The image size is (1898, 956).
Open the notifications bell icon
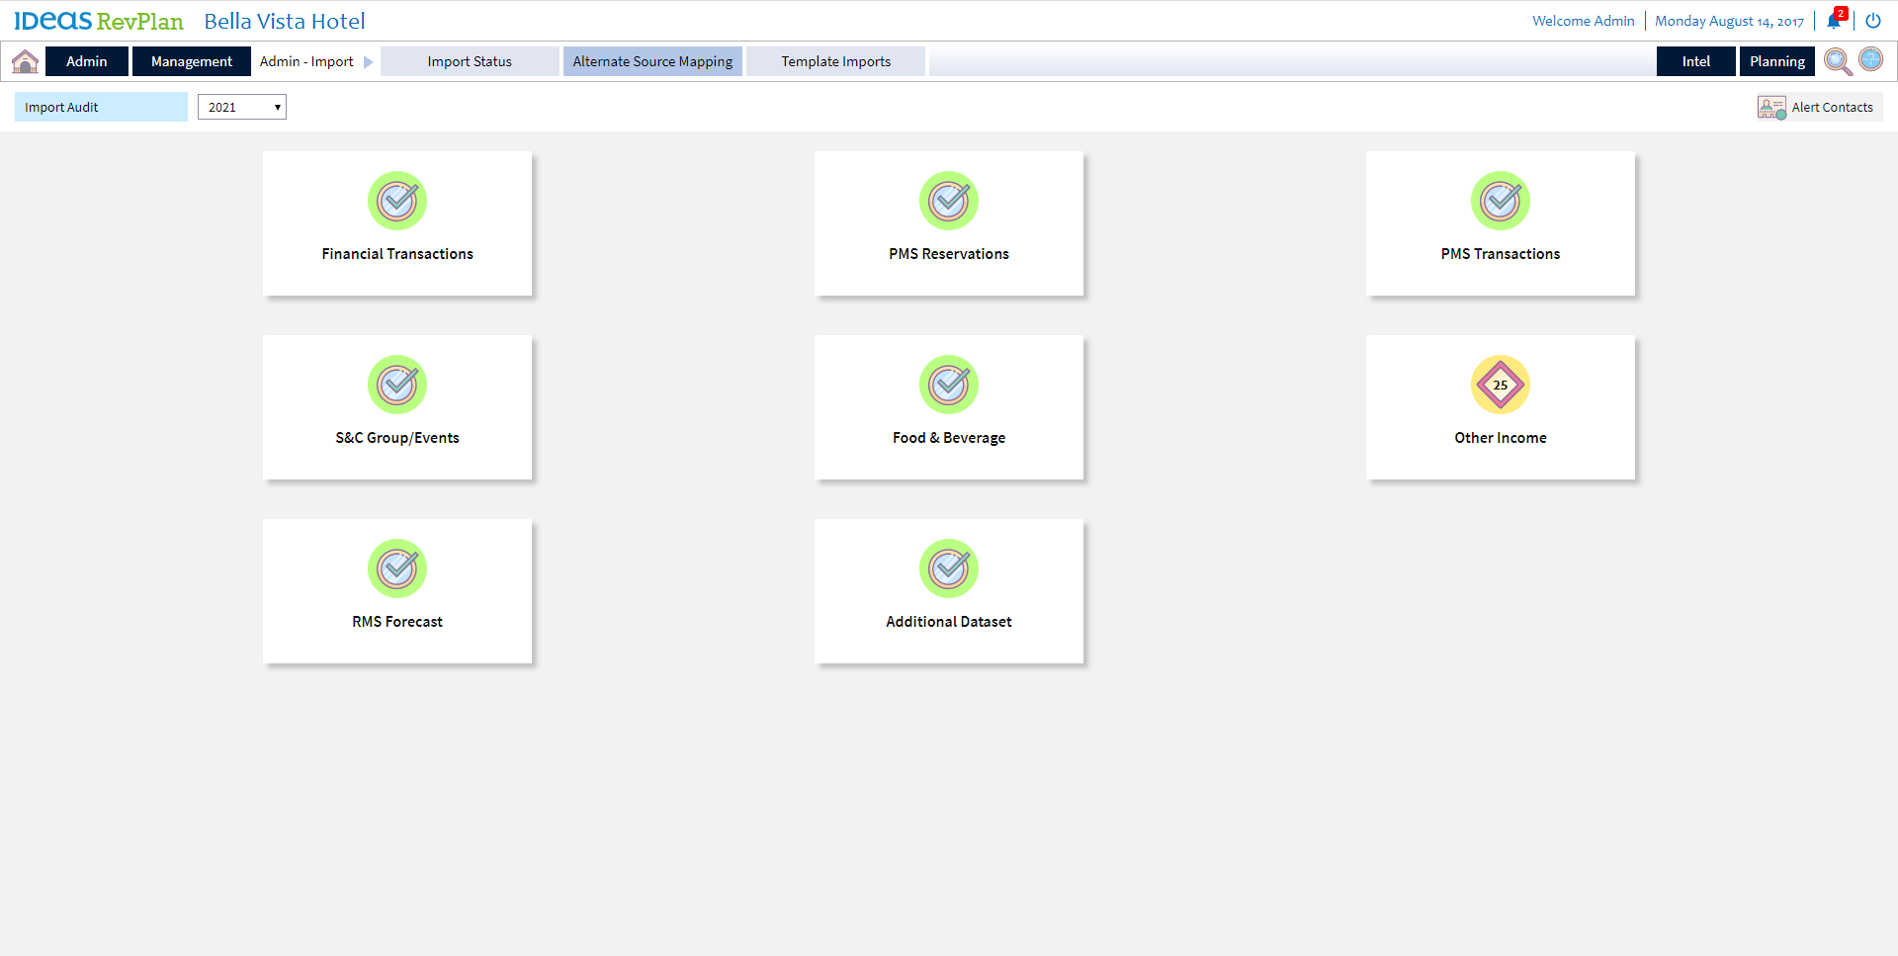pos(1835,21)
